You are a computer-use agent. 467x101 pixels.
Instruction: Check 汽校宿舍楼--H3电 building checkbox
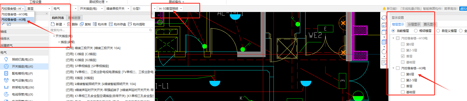(398, 68)
